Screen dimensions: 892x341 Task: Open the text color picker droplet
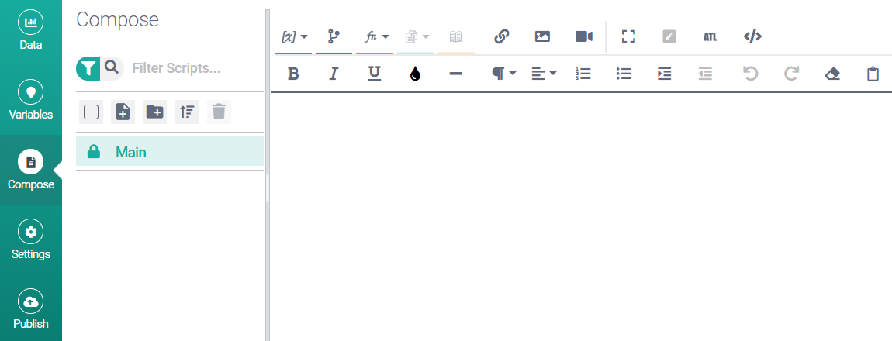415,74
